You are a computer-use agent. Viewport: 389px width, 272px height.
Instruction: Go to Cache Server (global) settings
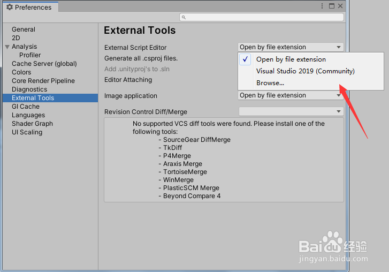(44, 64)
